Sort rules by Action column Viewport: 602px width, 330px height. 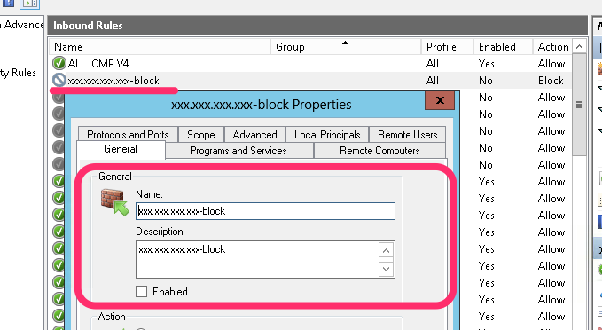click(552, 47)
